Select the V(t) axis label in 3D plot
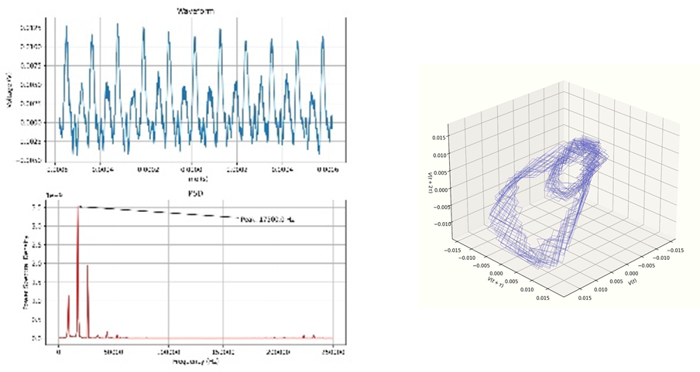Screen dimensions: 700x372 pos(633,282)
